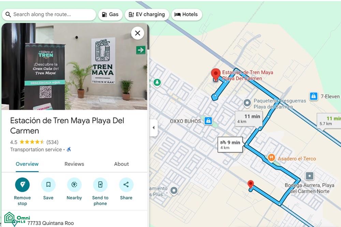
Task: Collapse the side panel arrow
Action: pyautogui.click(x=153, y=128)
